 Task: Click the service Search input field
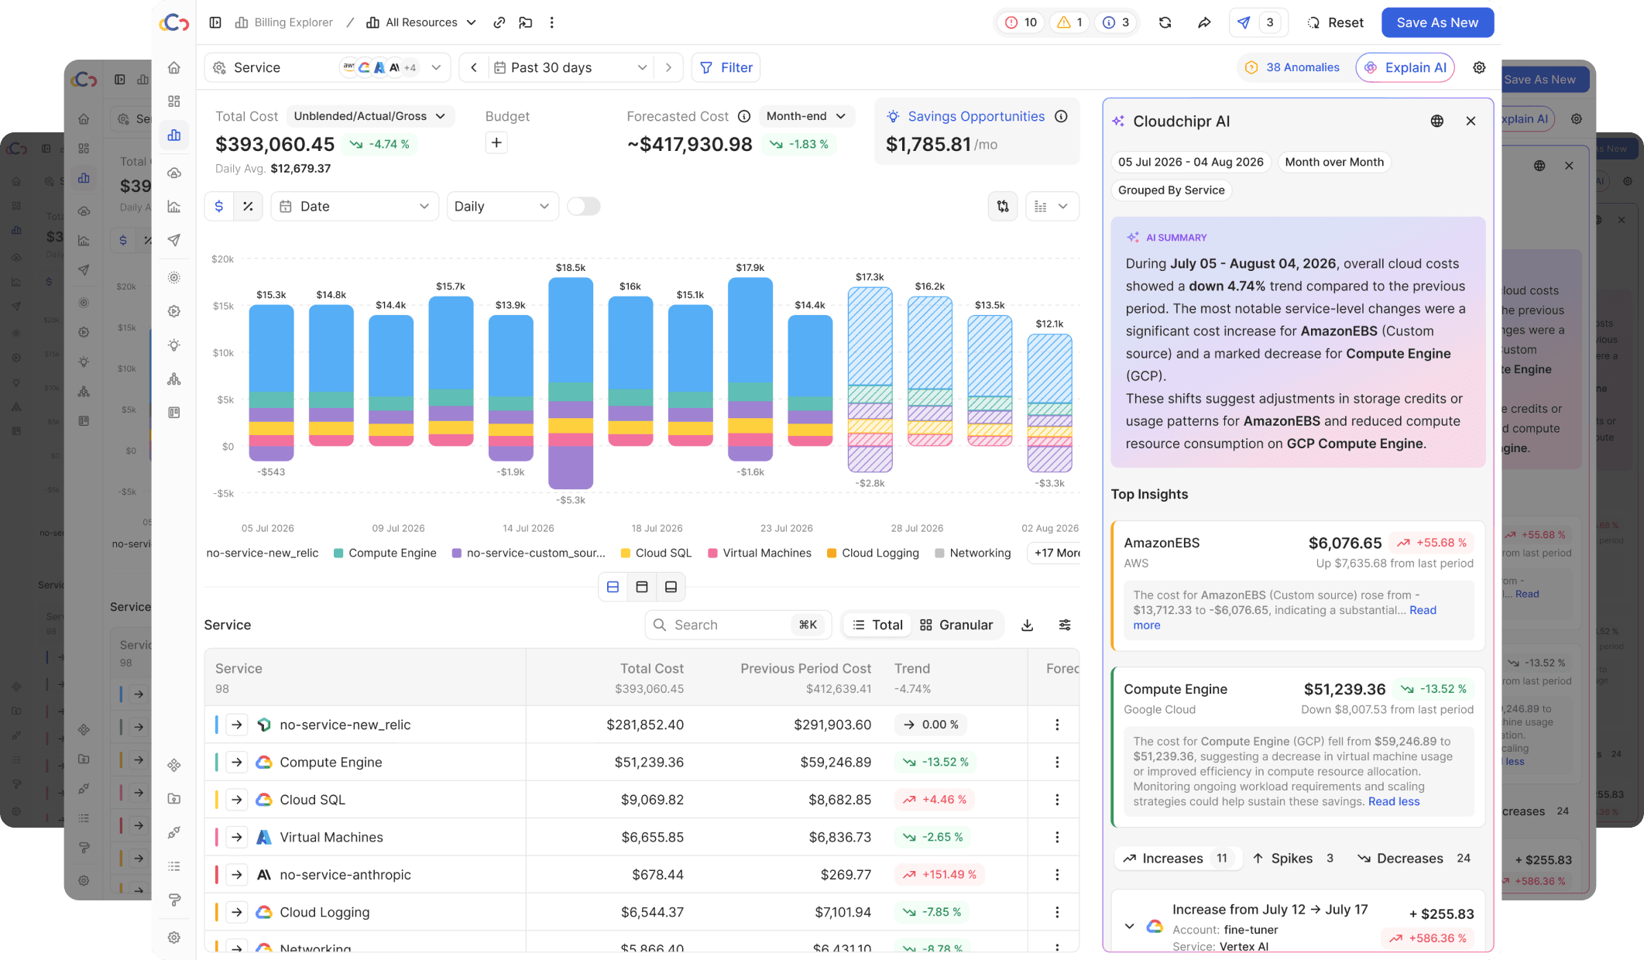[x=738, y=625]
